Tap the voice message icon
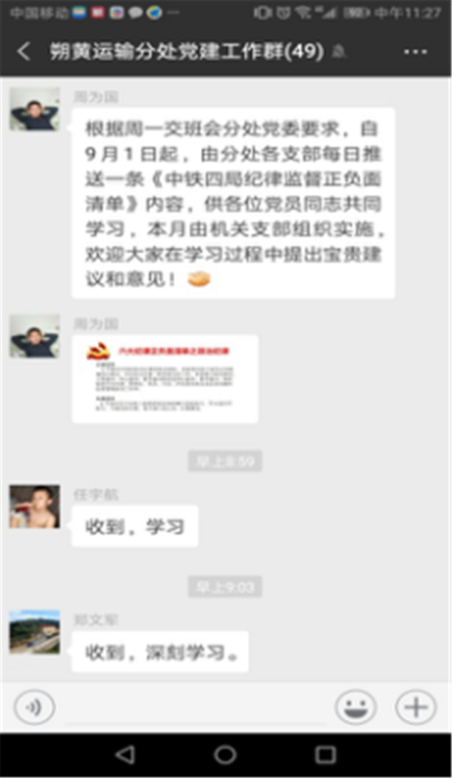452x778 pixels. pos(34,707)
